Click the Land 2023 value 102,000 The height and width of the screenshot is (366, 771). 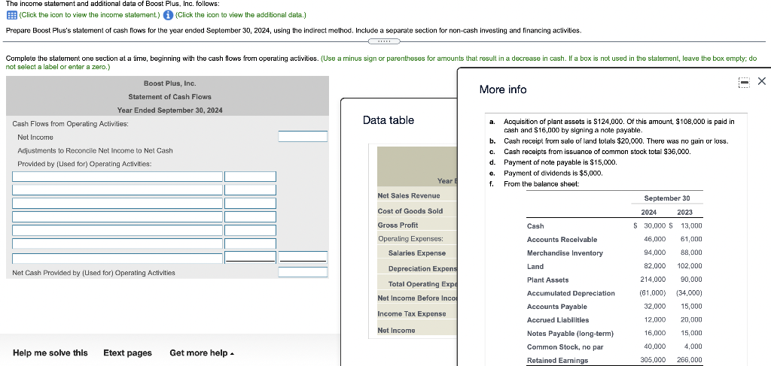[690, 266]
